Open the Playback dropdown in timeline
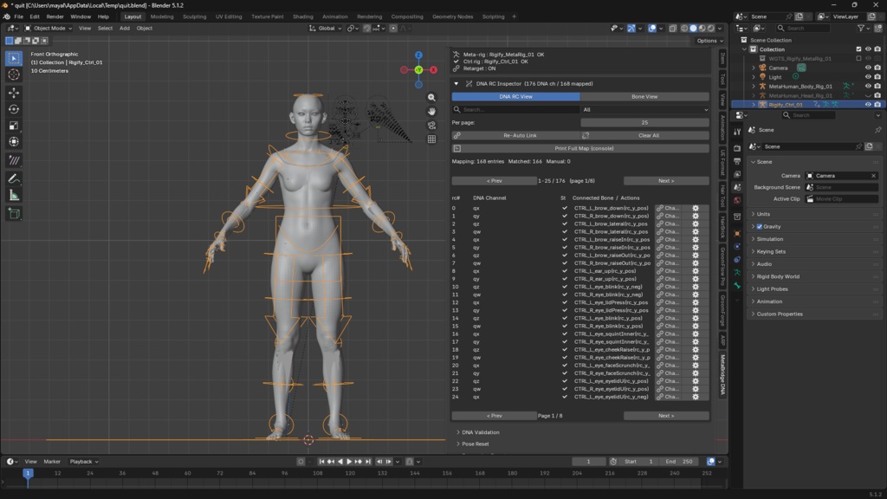The image size is (887, 499). click(x=84, y=462)
